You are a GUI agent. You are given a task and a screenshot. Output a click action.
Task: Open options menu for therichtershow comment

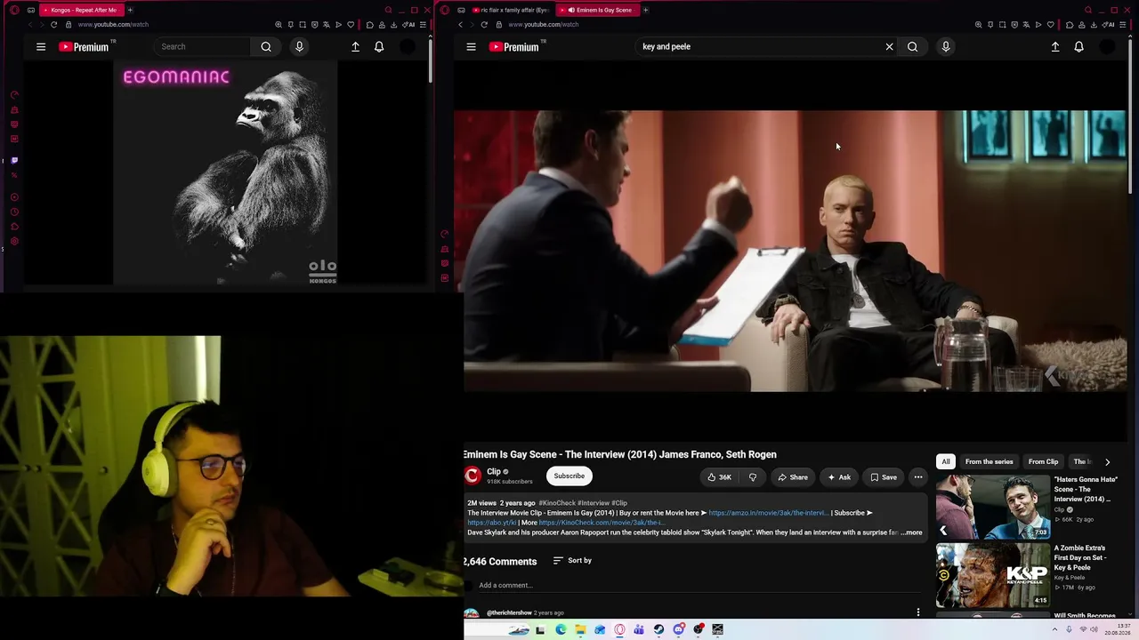(917, 612)
